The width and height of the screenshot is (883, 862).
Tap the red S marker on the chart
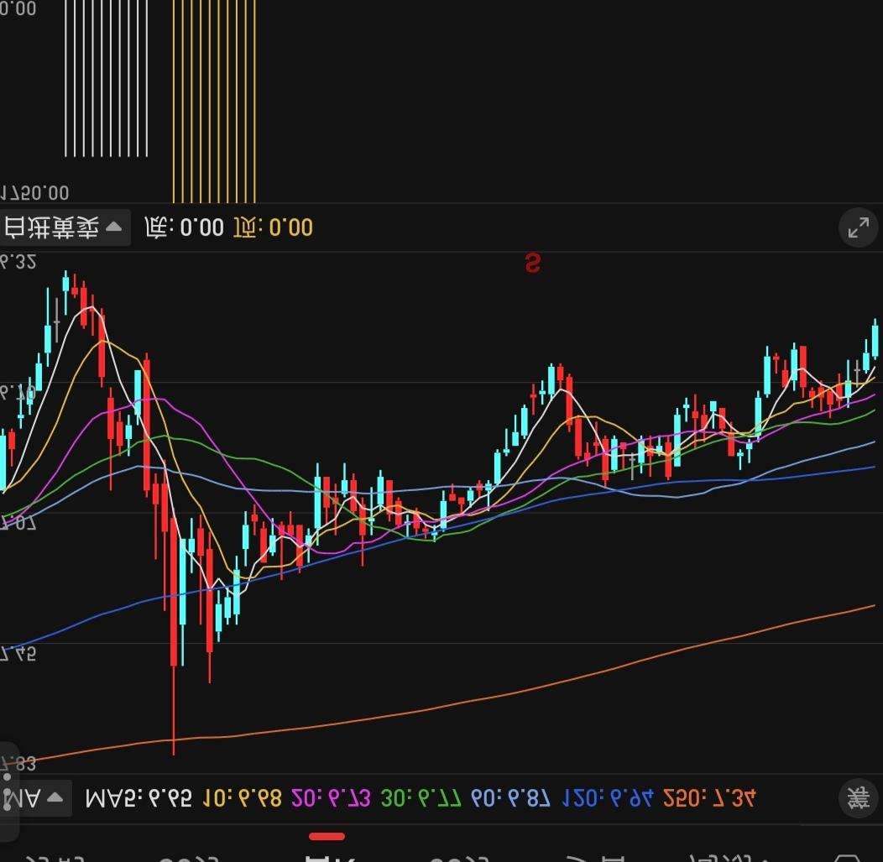[x=533, y=263]
